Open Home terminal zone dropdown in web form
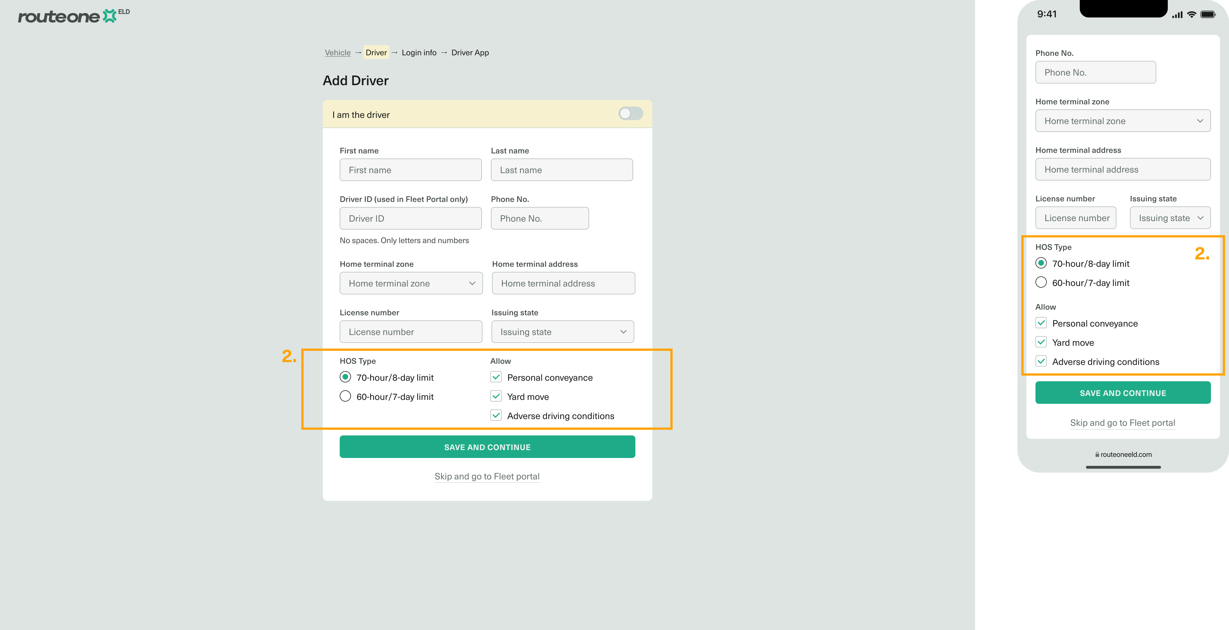Viewport: 1229px width, 630px height. pos(411,283)
